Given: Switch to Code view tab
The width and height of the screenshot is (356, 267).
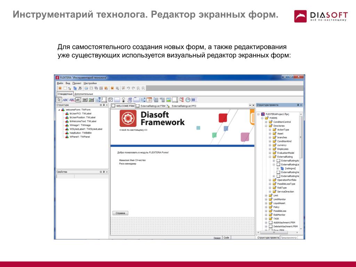Looking at the screenshot, I should click(x=226, y=238).
